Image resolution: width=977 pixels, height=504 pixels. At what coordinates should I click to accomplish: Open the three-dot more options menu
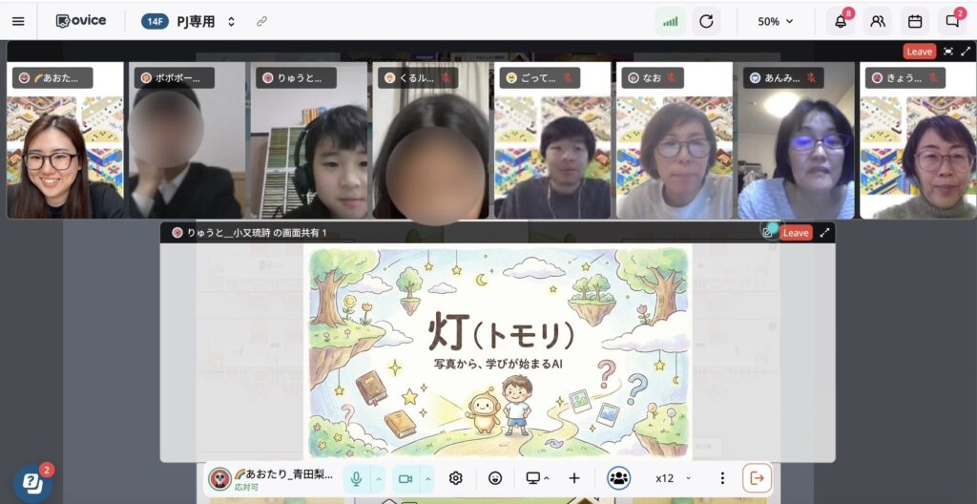click(x=722, y=478)
